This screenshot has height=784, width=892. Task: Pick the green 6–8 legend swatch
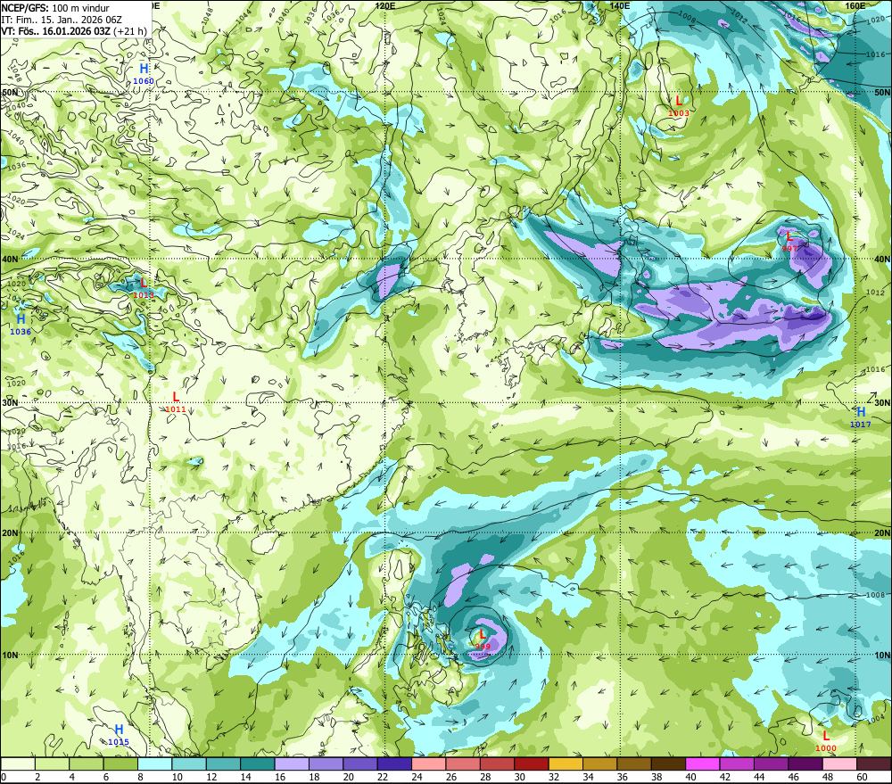[120, 763]
